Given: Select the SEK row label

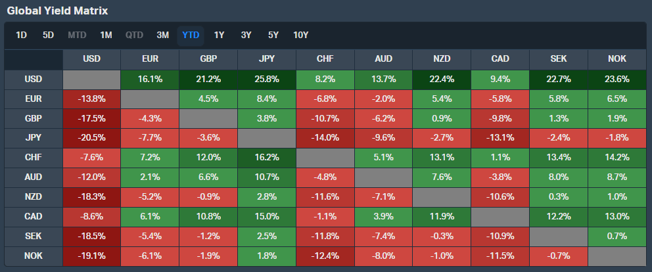Looking at the screenshot, I should tap(34, 237).
